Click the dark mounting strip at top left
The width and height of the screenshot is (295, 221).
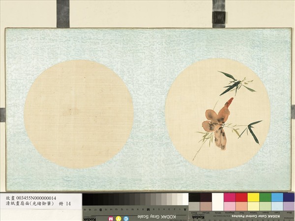[63, 13]
